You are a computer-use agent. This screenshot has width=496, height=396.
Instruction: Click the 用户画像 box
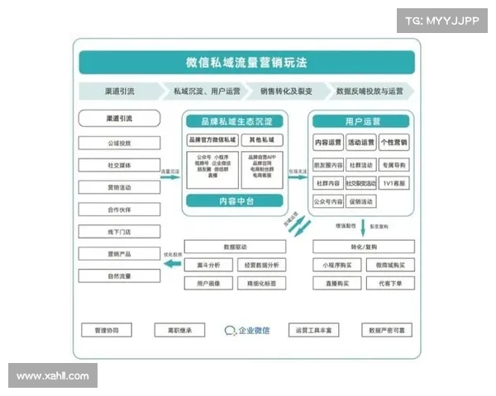pos(208,283)
